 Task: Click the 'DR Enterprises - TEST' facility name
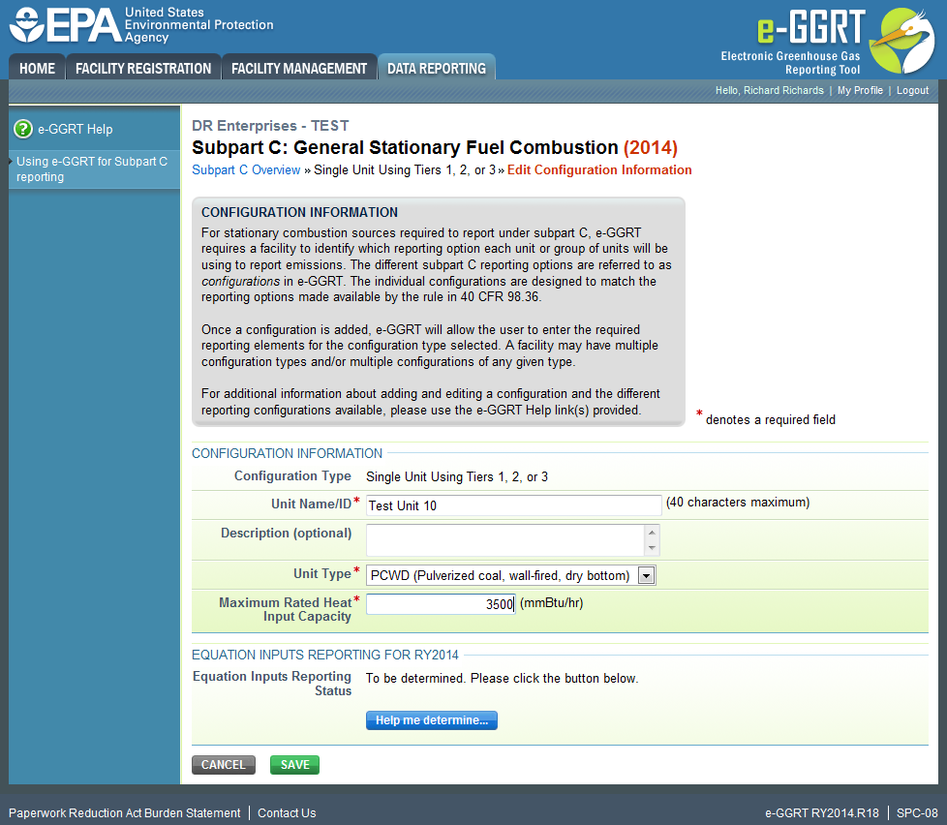[x=270, y=126]
